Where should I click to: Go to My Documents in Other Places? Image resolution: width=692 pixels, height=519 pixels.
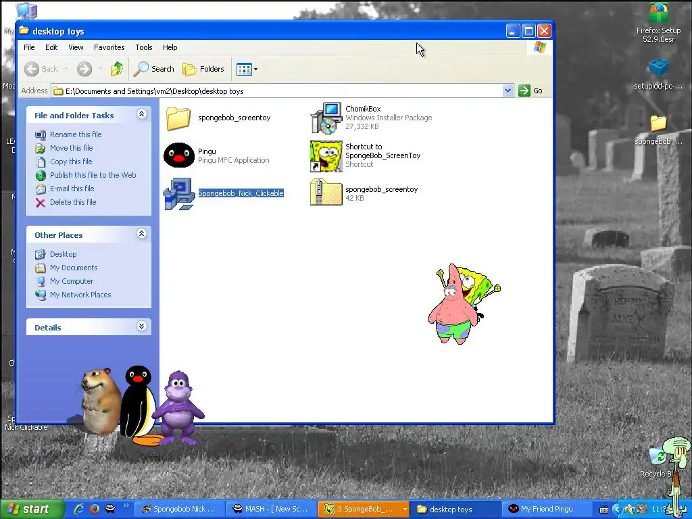coord(74,268)
